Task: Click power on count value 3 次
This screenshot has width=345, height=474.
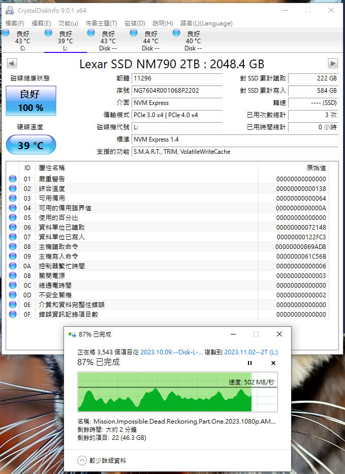Action: (x=313, y=115)
